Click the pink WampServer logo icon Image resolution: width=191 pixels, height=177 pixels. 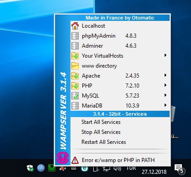(x=63, y=158)
